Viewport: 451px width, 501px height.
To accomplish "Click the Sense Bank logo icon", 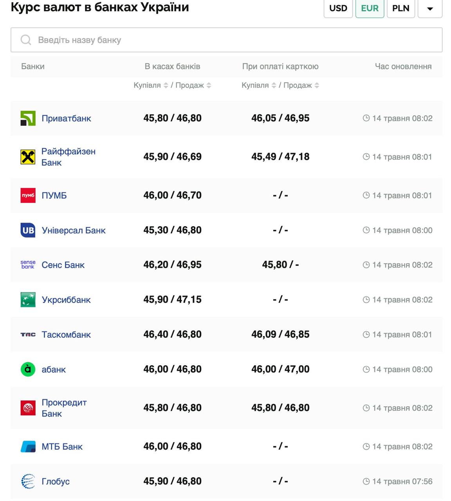I will point(28,265).
